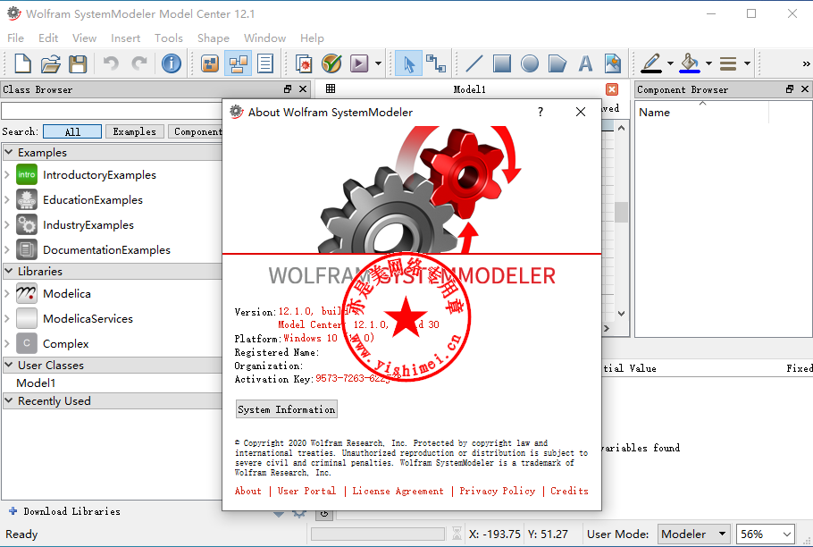Activate the Connection line tool
The image size is (813, 547).
click(x=436, y=63)
